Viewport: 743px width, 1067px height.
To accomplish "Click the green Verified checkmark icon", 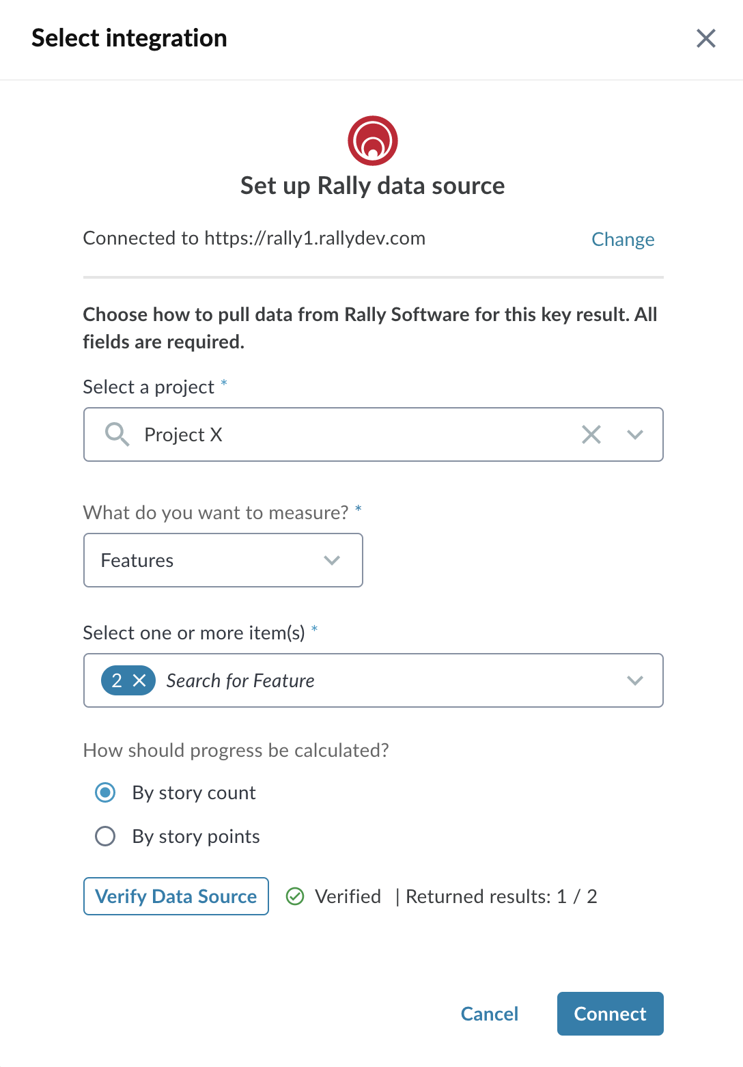I will tap(295, 896).
